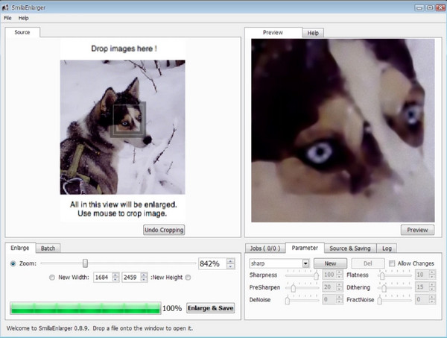
Task: Click the New Height field showing 2459
Action: tap(131, 278)
